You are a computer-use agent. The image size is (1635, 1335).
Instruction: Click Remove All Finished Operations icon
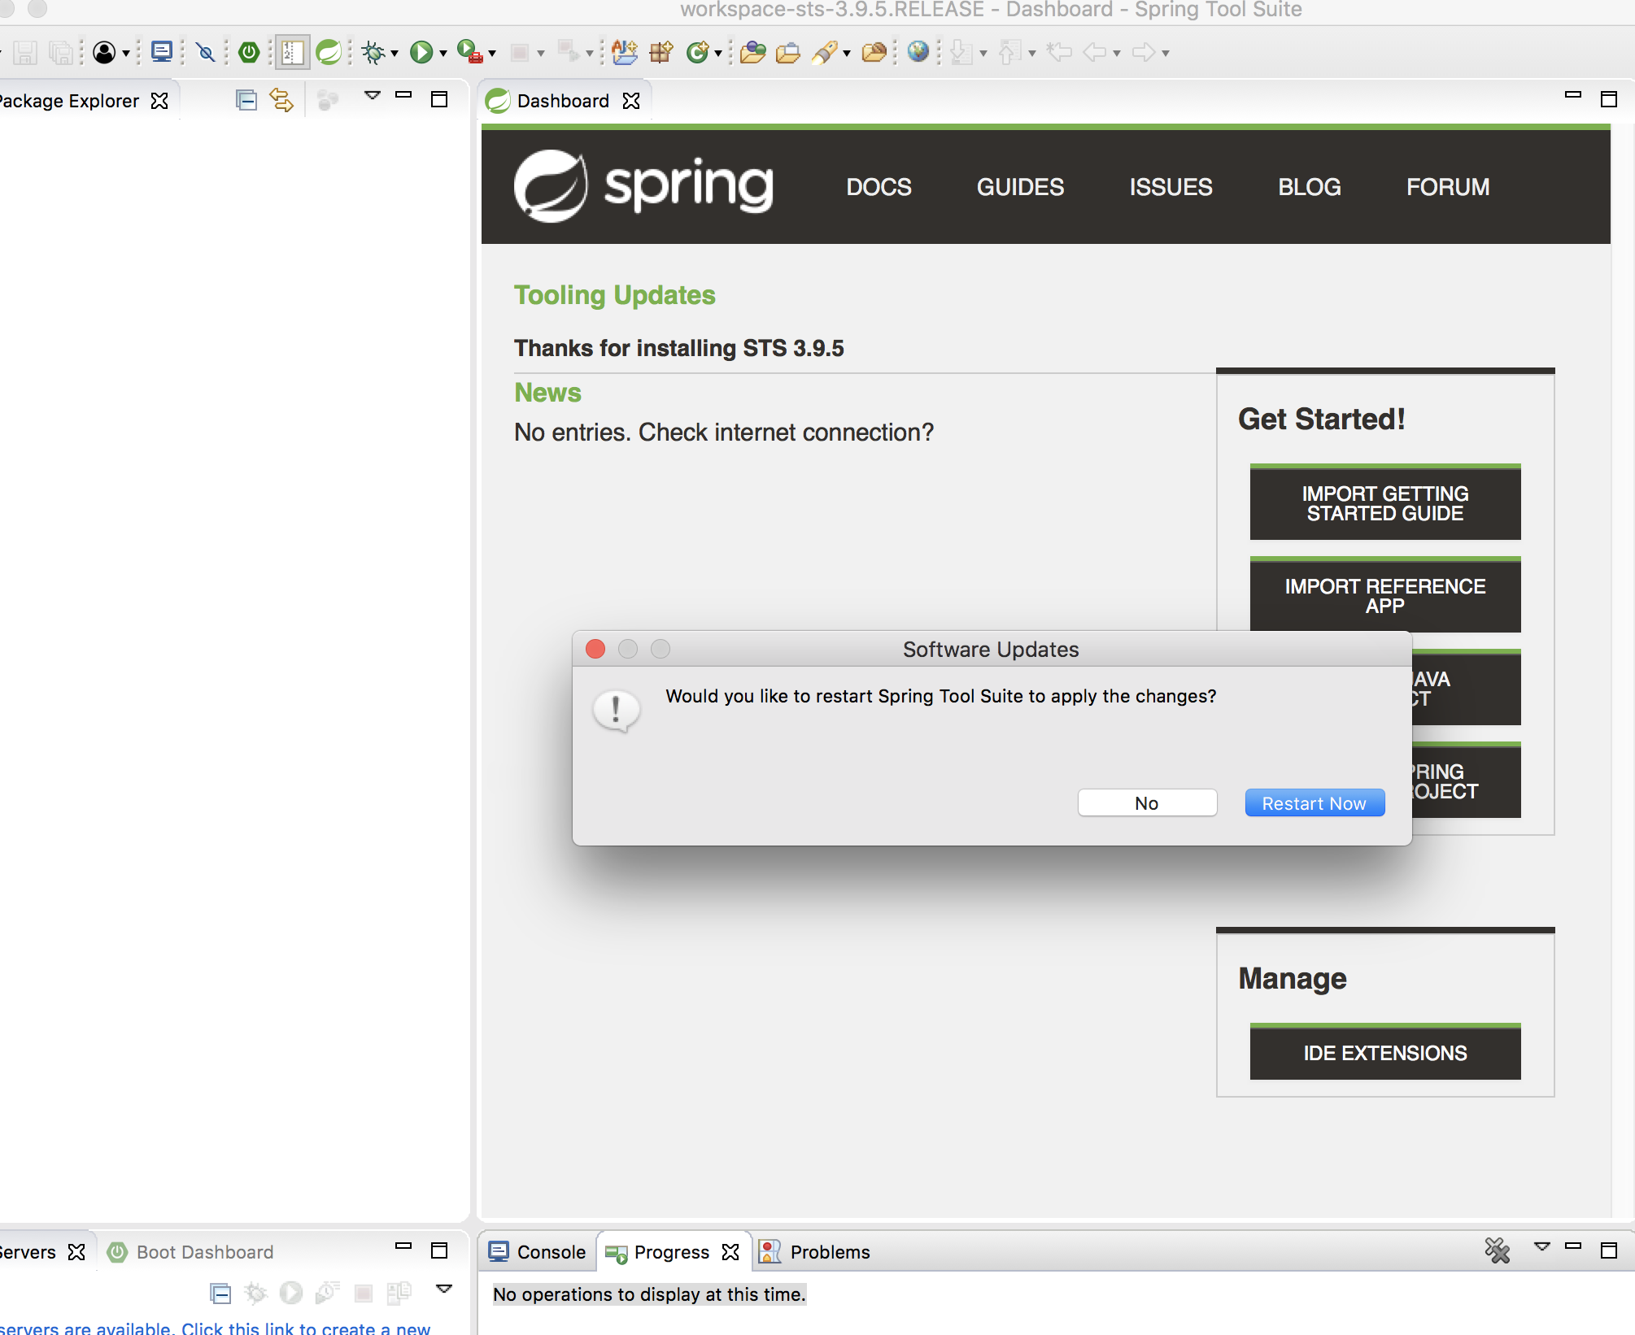coord(1497,1250)
